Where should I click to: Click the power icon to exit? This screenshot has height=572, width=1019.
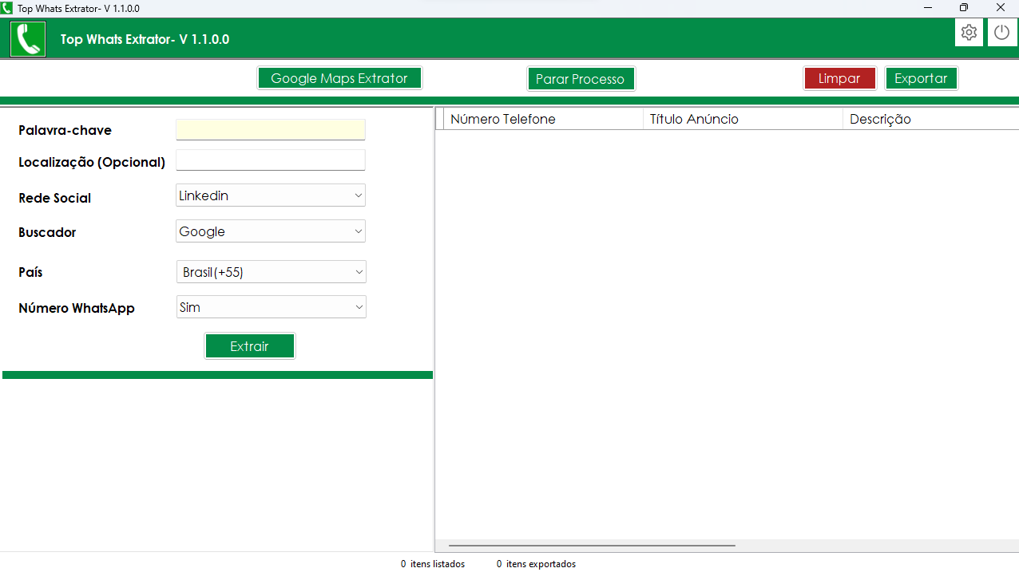click(1002, 33)
